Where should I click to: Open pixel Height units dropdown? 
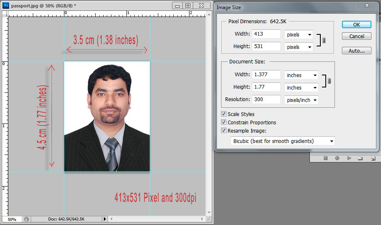tap(299, 47)
